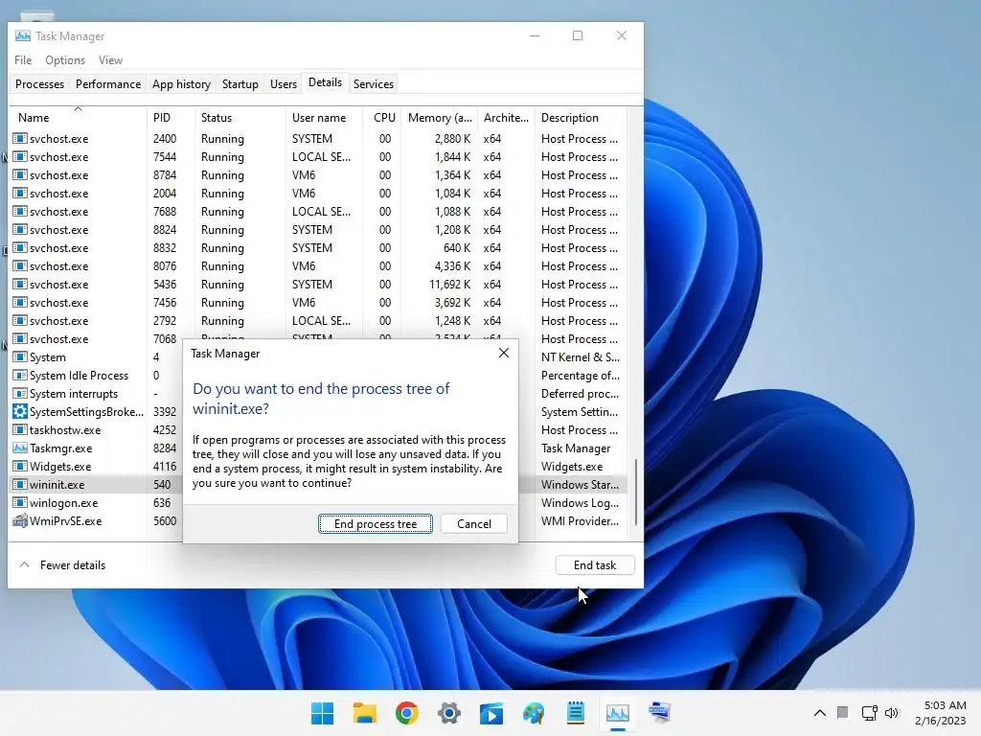Select svchost.exe row with PID 5436
Image resolution: width=981 pixels, height=736 pixels.
pyautogui.click(x=318, y=284)
